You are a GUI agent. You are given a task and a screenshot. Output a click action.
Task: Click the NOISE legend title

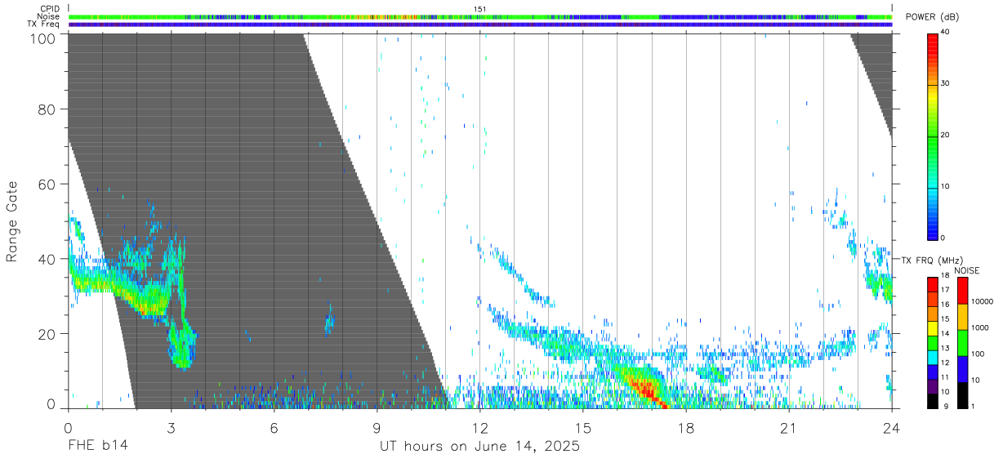coord(966,270)
